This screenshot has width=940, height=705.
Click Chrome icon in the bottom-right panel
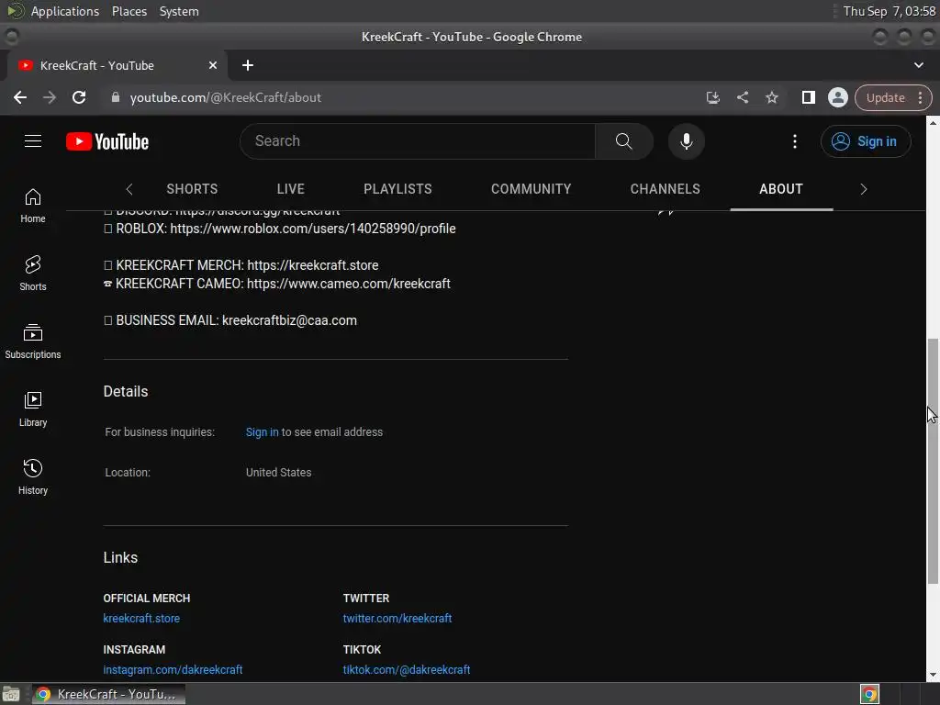869,694
